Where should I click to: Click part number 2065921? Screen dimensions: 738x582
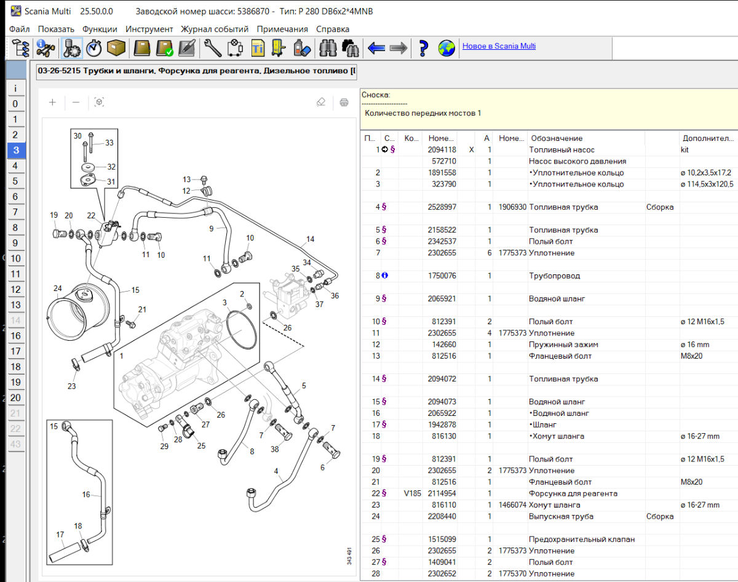pyautogui.click(x=442, y=298)
